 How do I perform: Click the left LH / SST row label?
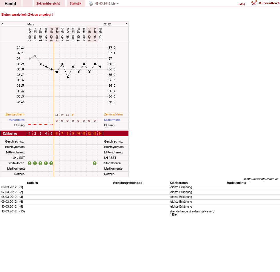(19, 158)
